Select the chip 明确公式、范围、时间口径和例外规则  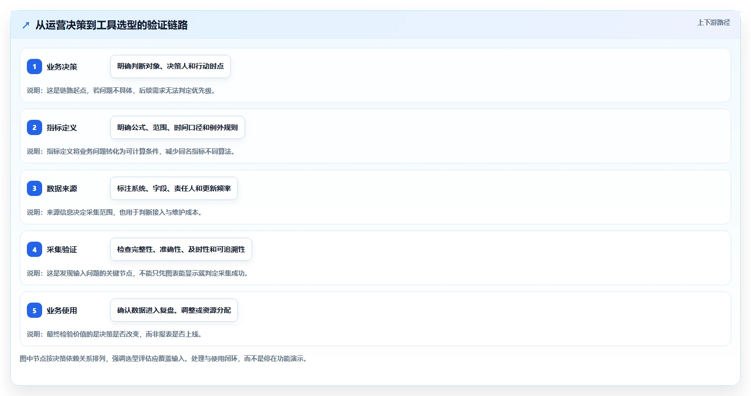[x=178, y=127]
